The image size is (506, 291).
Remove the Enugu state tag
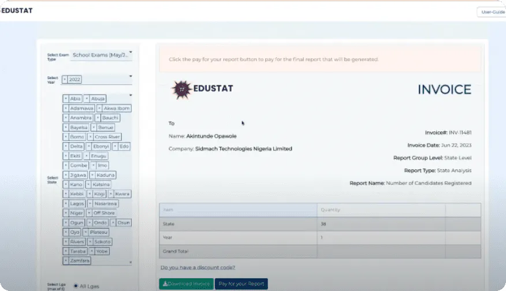(87, 156)
